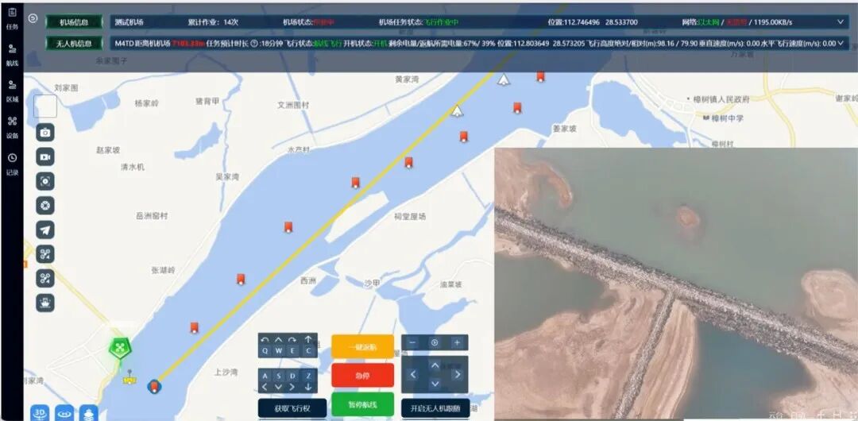This screenshot has width=858, height=421.
Task: Open the 设备 (Devices) sidebar icon
Action: click(x=12, y=127)
